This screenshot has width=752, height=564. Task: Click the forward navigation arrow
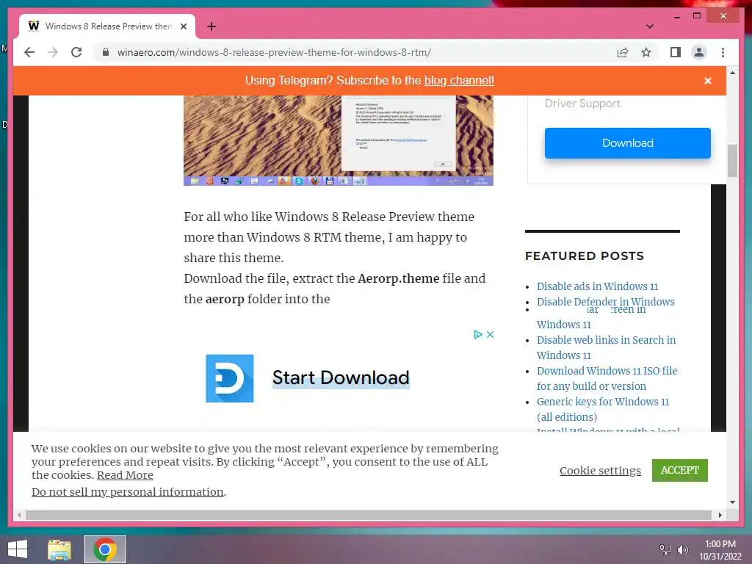pos(53,52)
